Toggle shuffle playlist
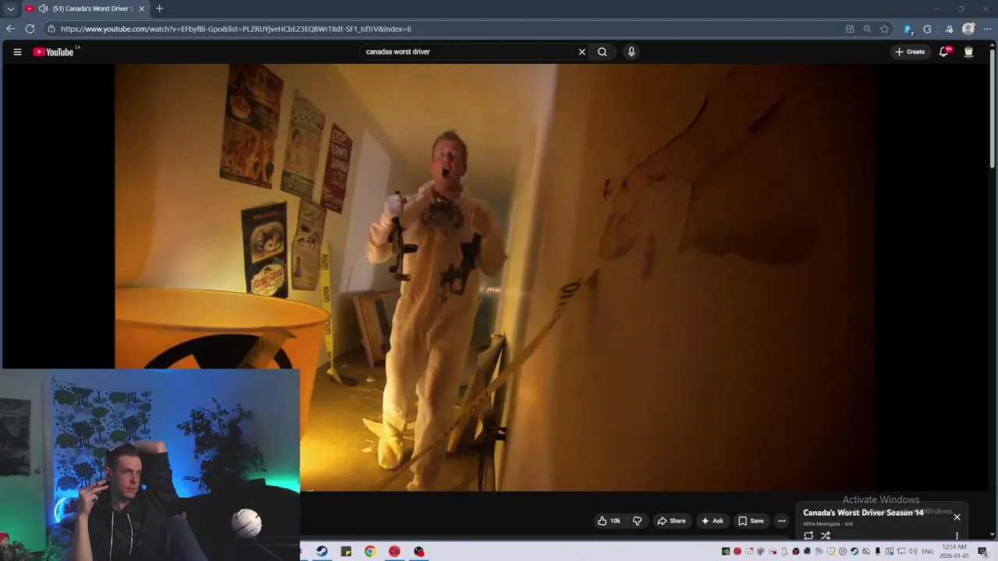 tap(825, 535)
